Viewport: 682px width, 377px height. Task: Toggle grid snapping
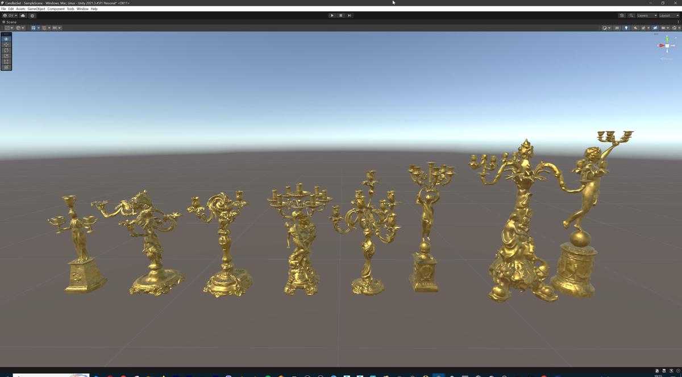pos(44,28)
